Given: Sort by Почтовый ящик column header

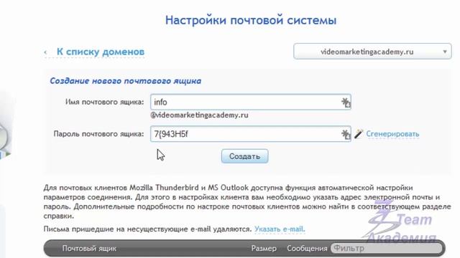Looking at the screenshot, I should tap(89, 249).
